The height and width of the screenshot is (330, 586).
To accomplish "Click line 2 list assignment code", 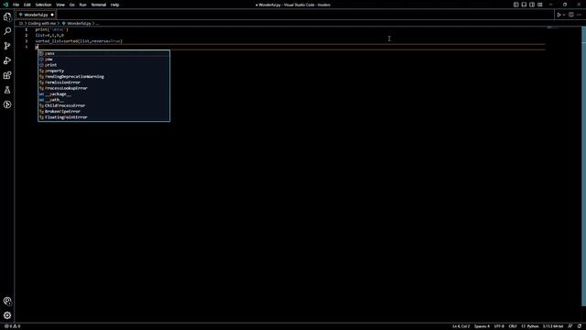I will [49, 35].
